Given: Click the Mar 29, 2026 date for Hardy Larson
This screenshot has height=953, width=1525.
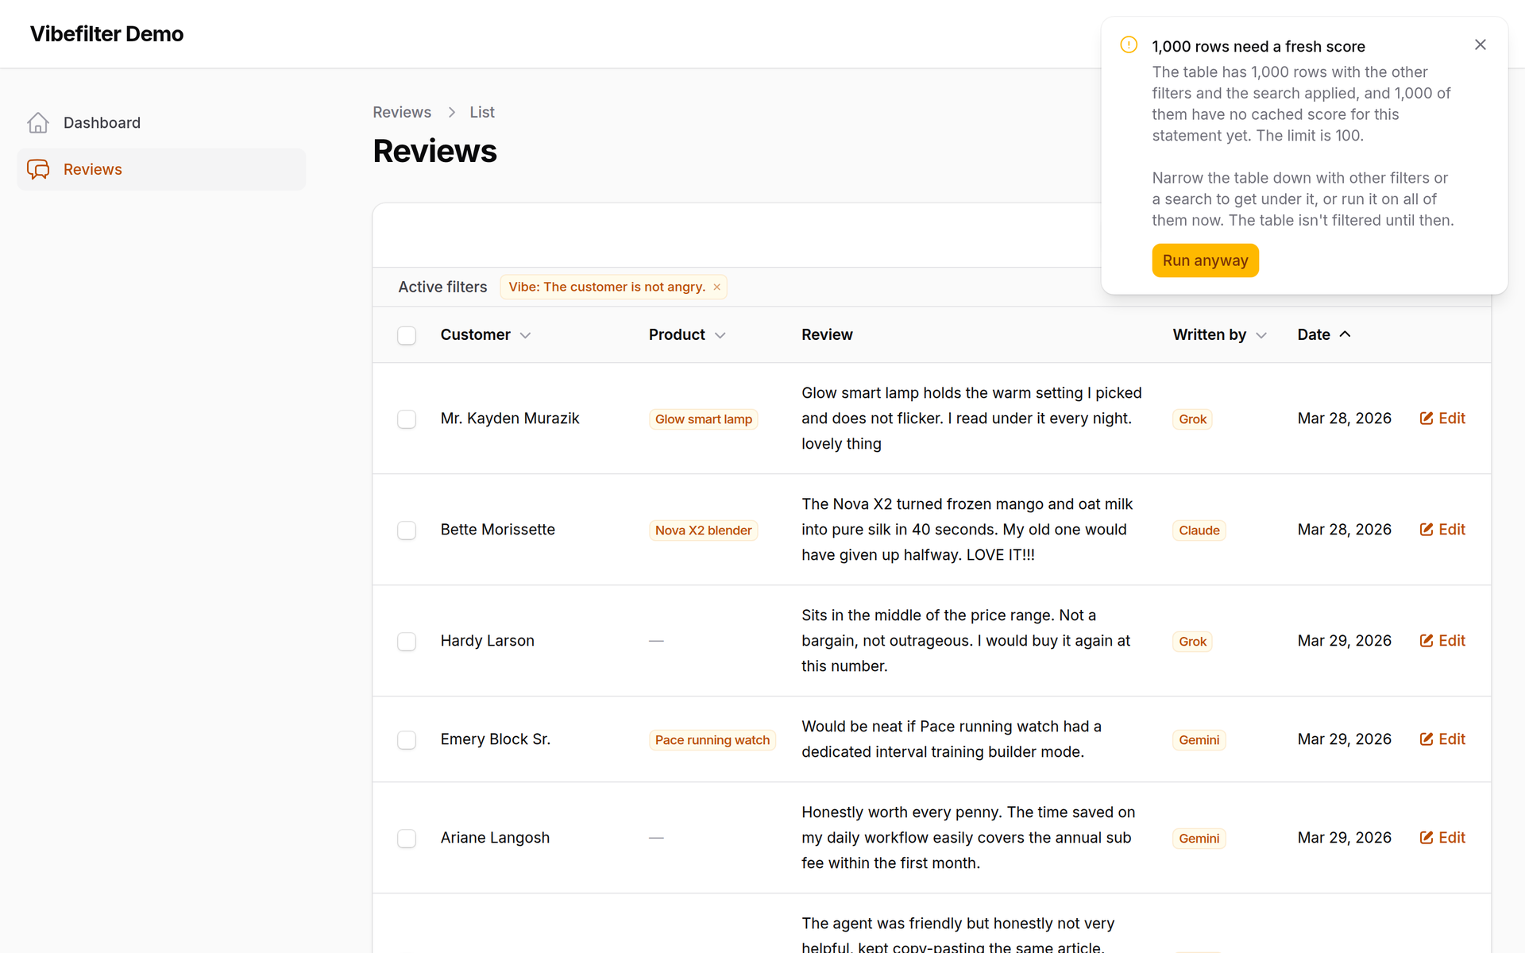Looking at the screenshot, I should click(x=1345, y=641).
